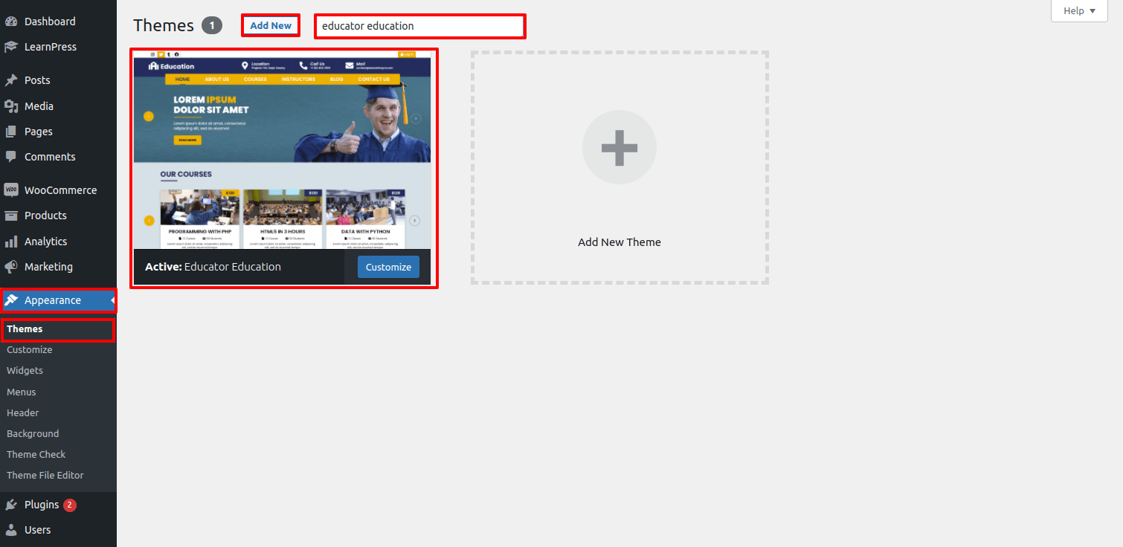Viewport: 1123px width, 547px height.
Task: Click the Media library icon
Action: point(11,106)
